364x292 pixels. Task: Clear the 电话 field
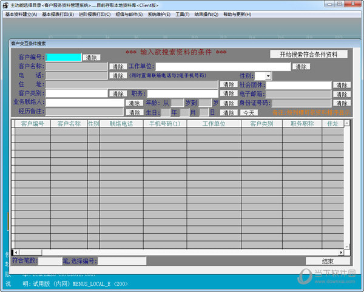pos(118,76)
